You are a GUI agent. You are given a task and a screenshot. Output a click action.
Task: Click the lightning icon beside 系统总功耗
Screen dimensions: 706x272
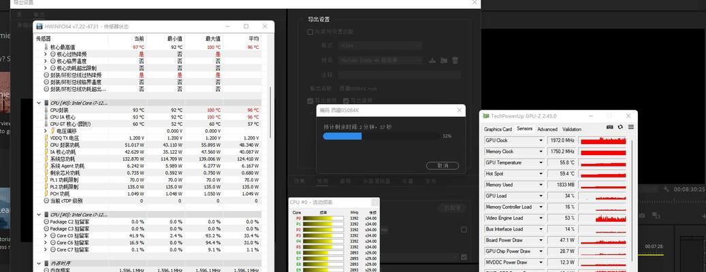[46, 159]
